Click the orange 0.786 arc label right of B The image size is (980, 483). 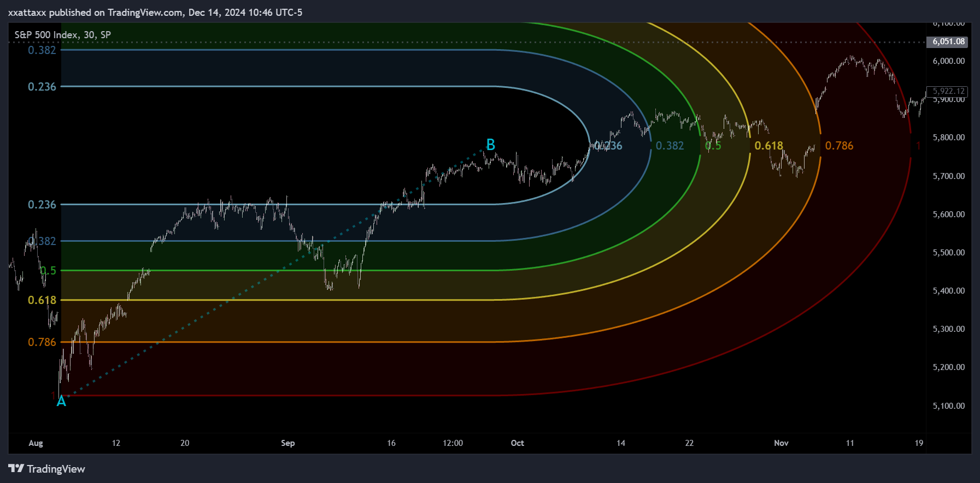coord(839,146)
